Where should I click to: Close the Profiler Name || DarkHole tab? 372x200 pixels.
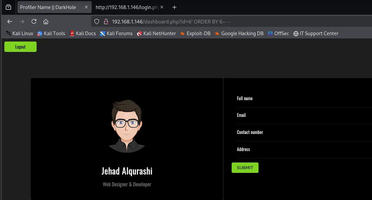pos(86,7)
